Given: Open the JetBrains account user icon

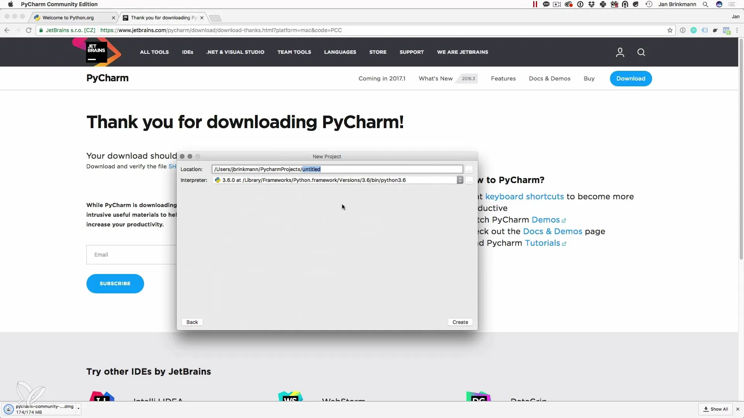Looking at the screenshot, I should (620, 52).
